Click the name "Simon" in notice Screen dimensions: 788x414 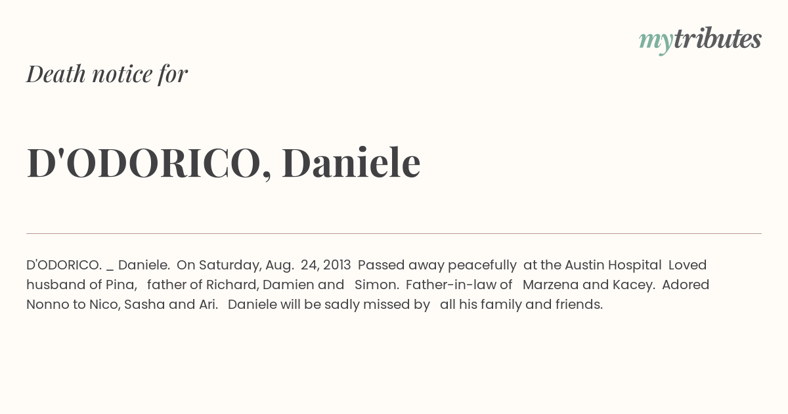coord(375,285)
